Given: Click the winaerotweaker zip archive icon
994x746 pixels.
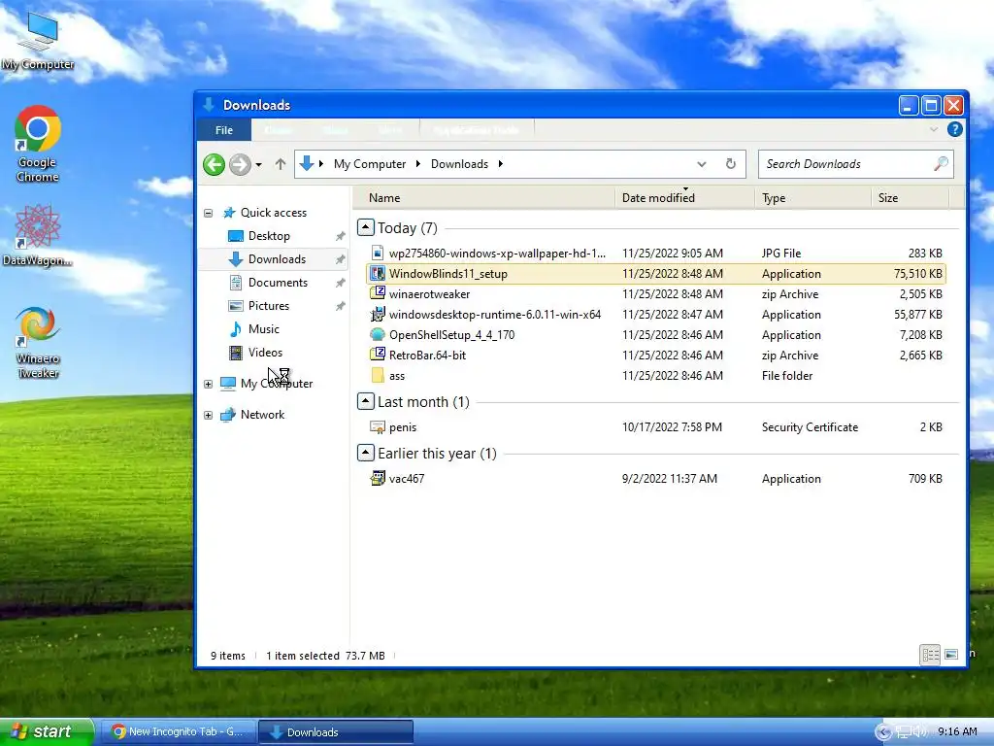Looking at the screenshot, I should (378, 293).
